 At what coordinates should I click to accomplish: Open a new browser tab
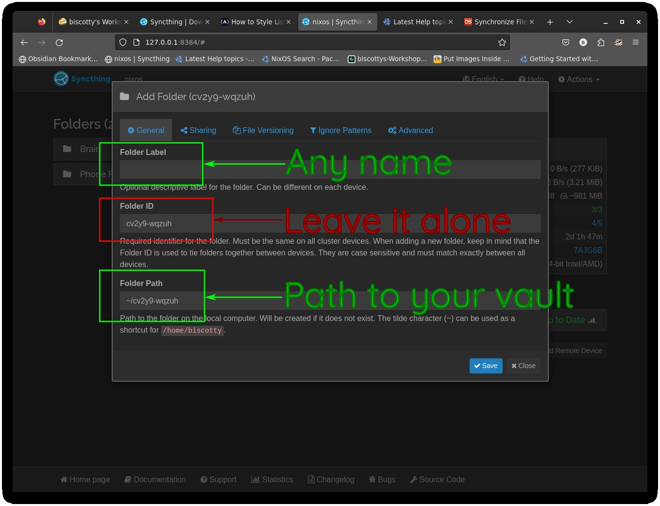[550, 22]
